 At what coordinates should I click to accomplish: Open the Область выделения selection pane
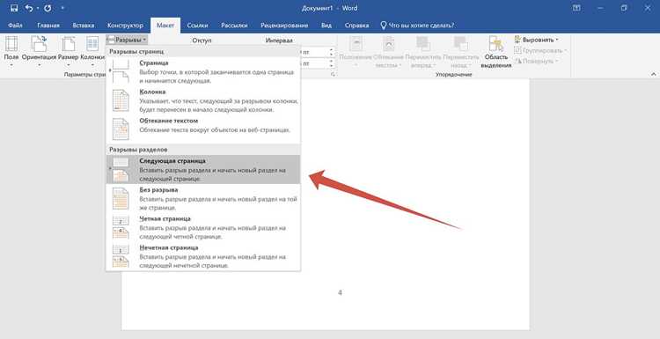pos(496,52)
